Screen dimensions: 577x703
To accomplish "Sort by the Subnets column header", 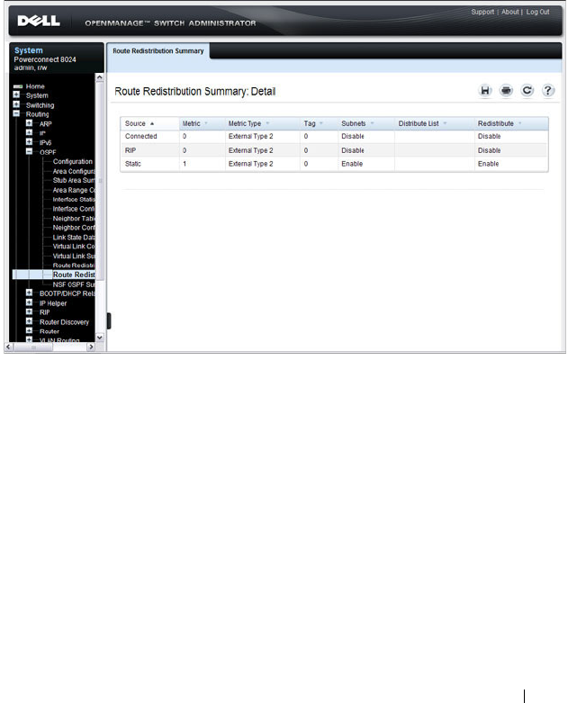I will tap(365, 123).
